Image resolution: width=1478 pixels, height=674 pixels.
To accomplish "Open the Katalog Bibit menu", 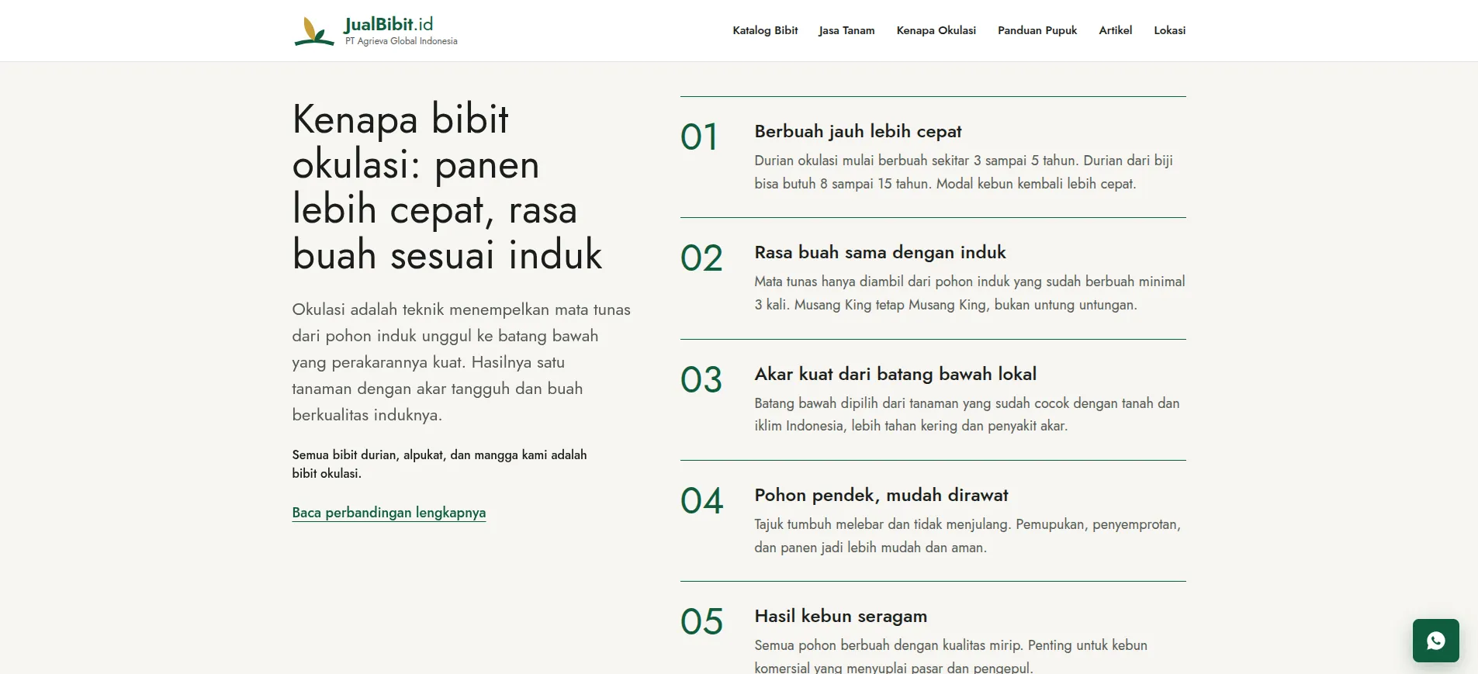I will pos(765,30).
